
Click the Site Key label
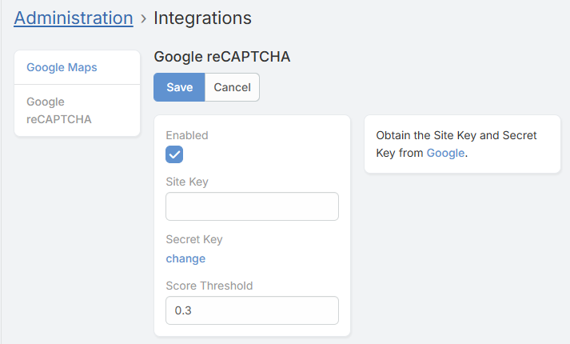pyautogui.click(x=186, y=182)
